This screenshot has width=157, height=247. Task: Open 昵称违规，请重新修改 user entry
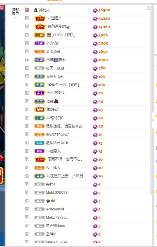point(64,126)
